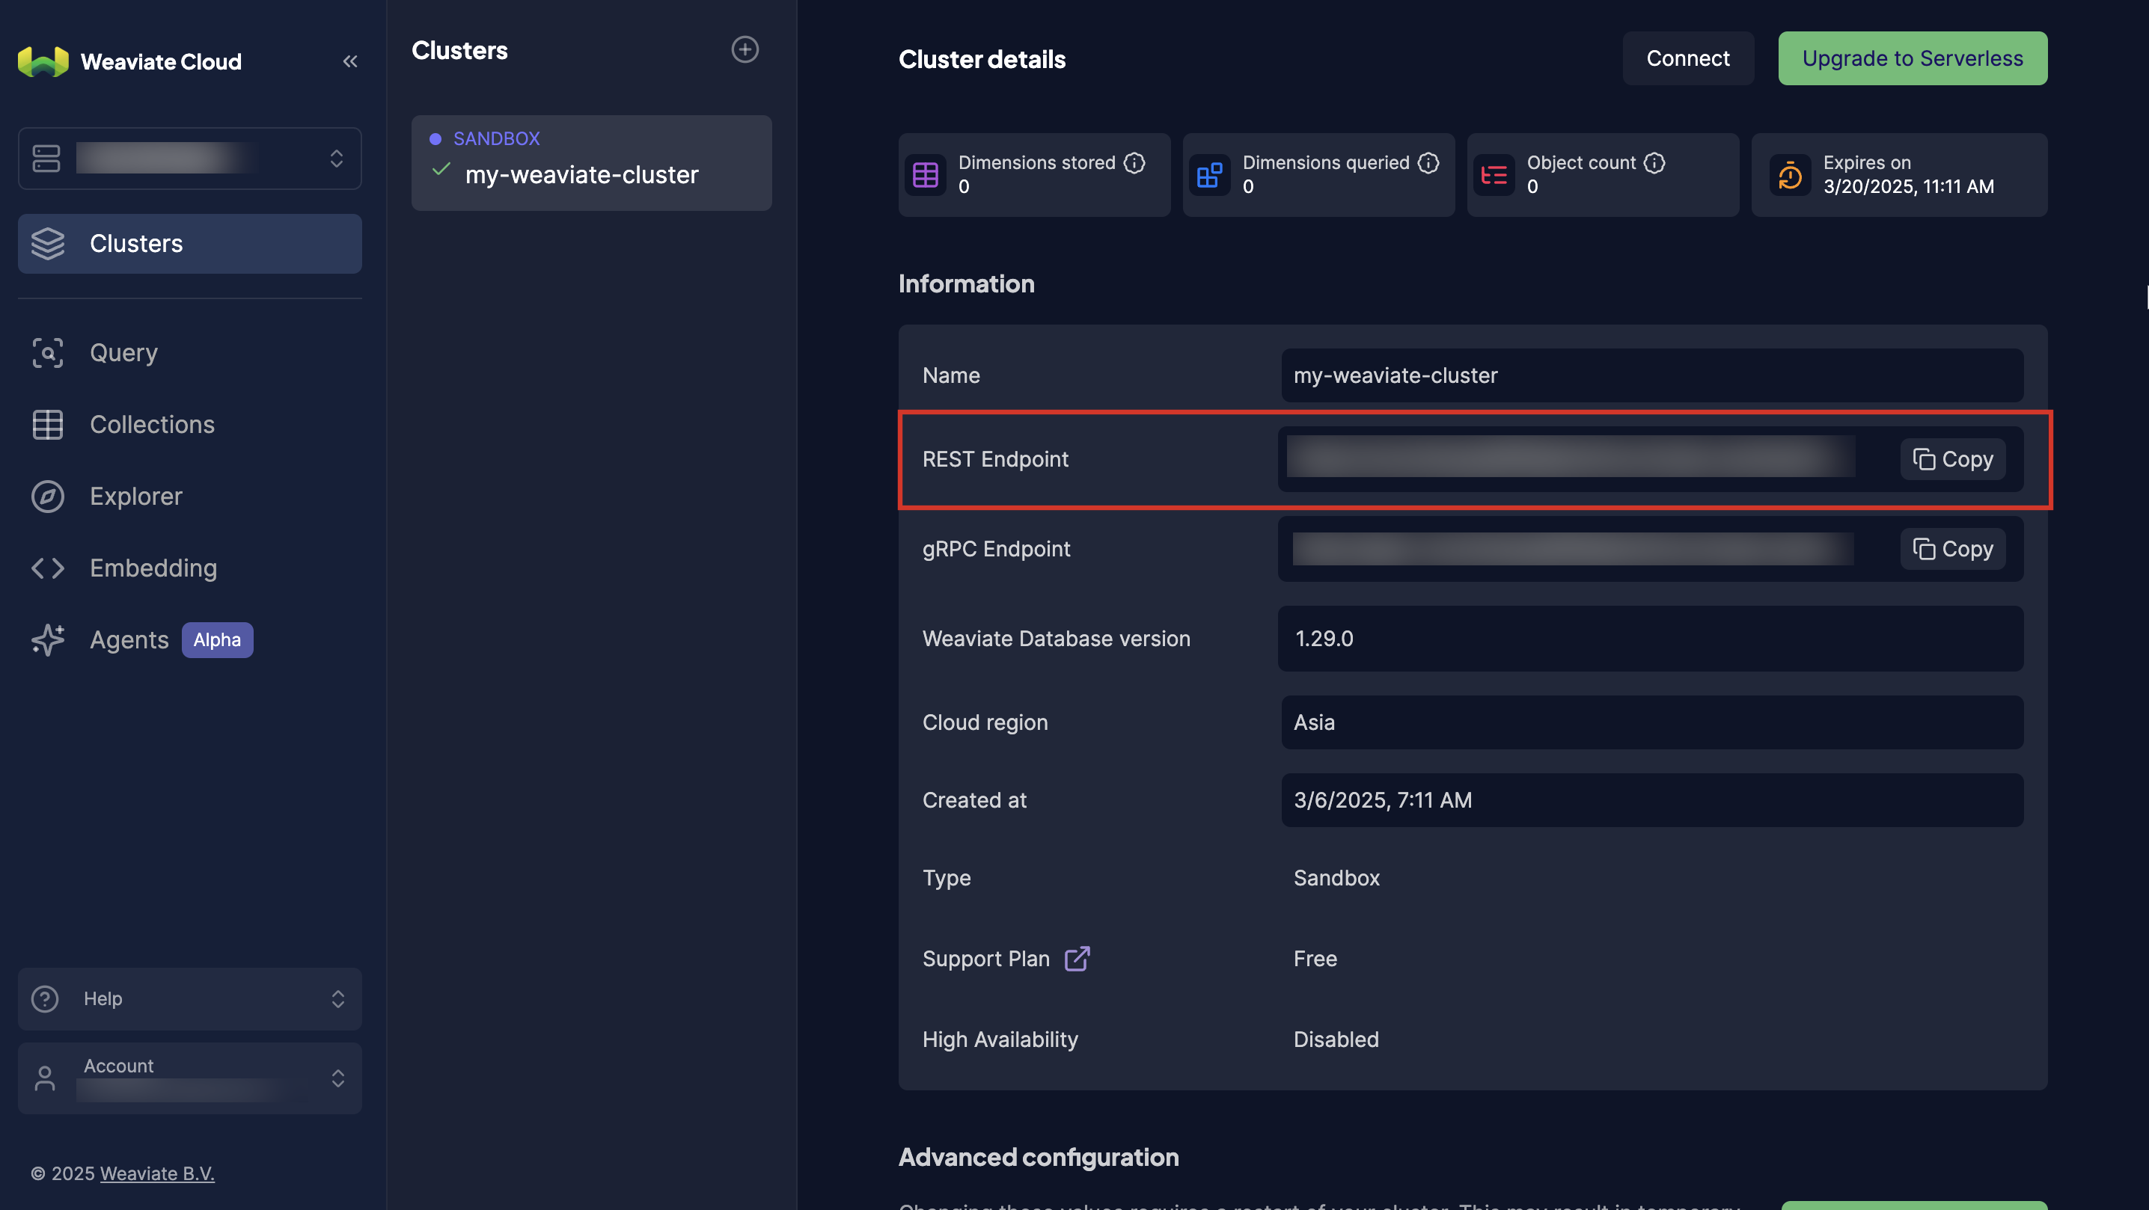Image resolution: width=2149 pixels, height=1210 pixels.
Task: Click the expiry date 3/20/2025, 11:11 AM
Action: pyautogui.click(x=1908, y=187)
